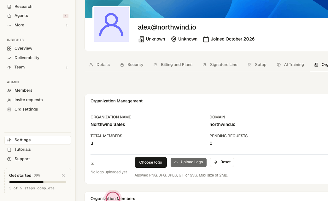Click the More ellipsis icon

pos(9,25)
